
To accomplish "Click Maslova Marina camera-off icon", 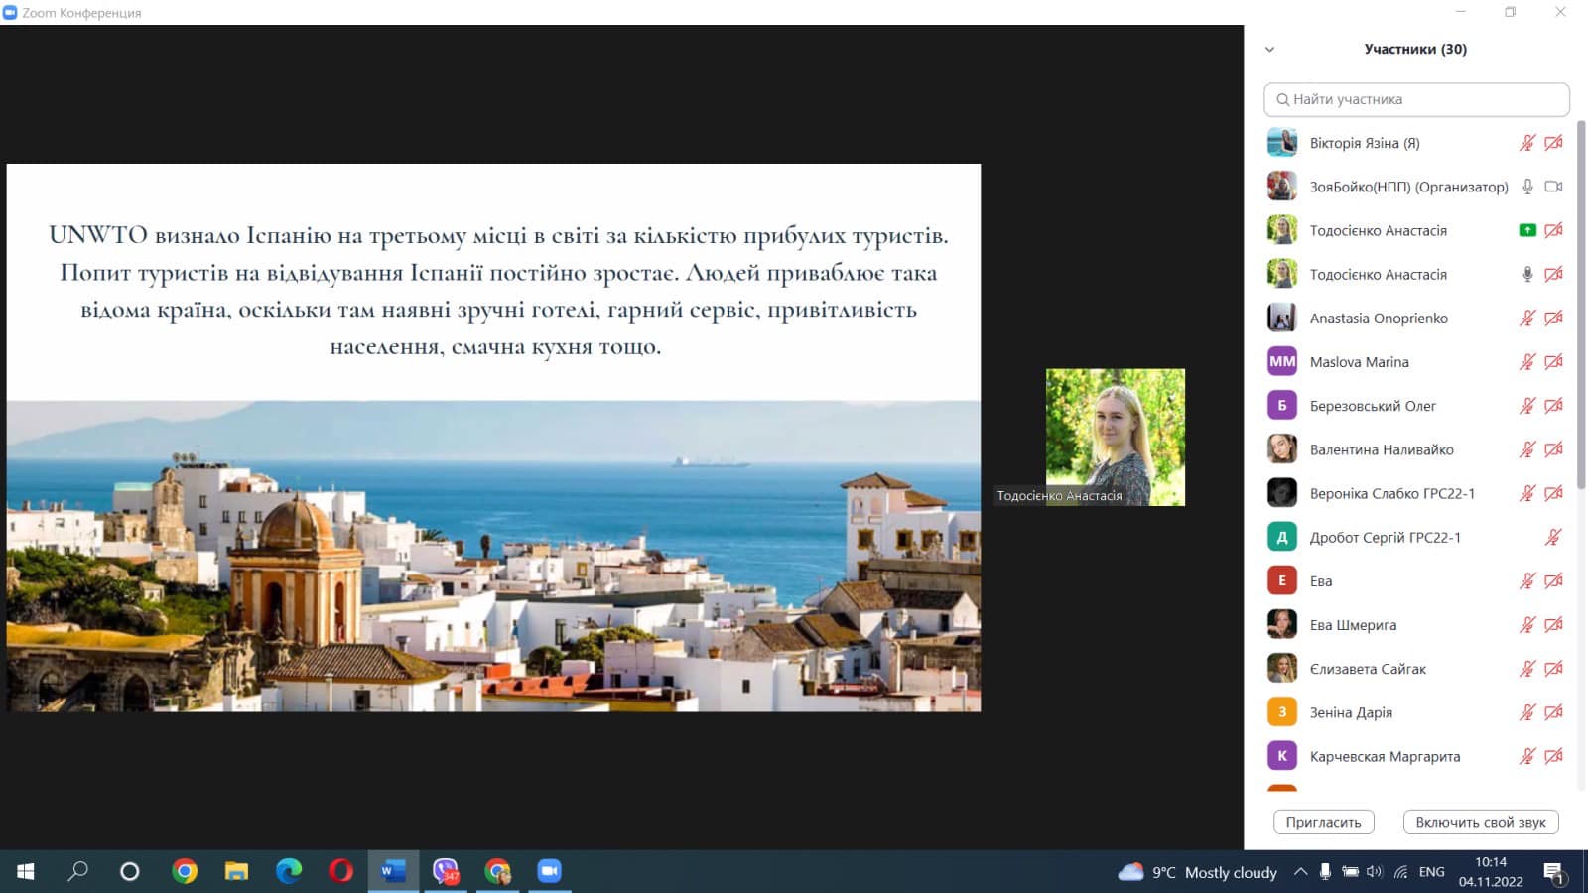I will tap(1554, 362).
